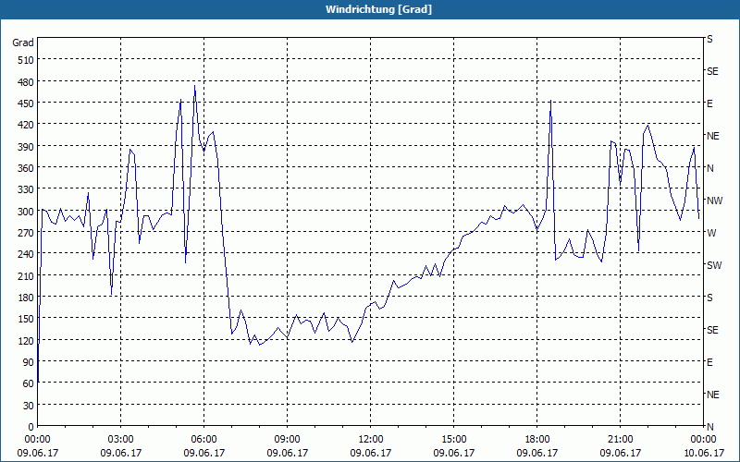The width and height of the screenshot is (740, 462).
Task: Click the 420 y-axis tick label
Action: click(26, 125)
